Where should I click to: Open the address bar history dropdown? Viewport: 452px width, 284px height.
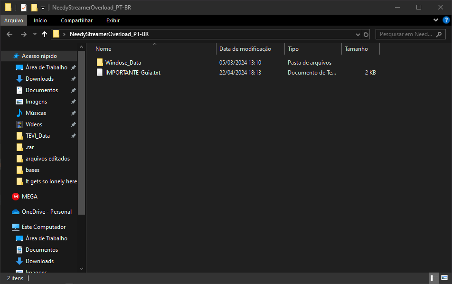click(x=358, y=34)
